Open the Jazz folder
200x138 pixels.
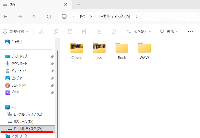(x=99, y=51)
